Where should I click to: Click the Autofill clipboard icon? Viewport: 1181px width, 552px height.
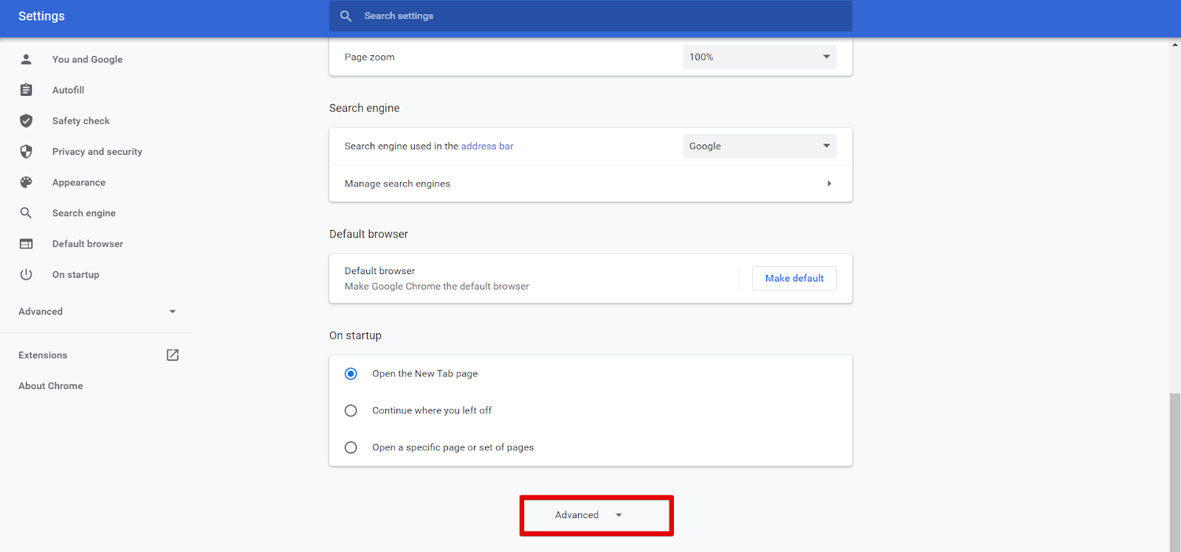point(26,90)
